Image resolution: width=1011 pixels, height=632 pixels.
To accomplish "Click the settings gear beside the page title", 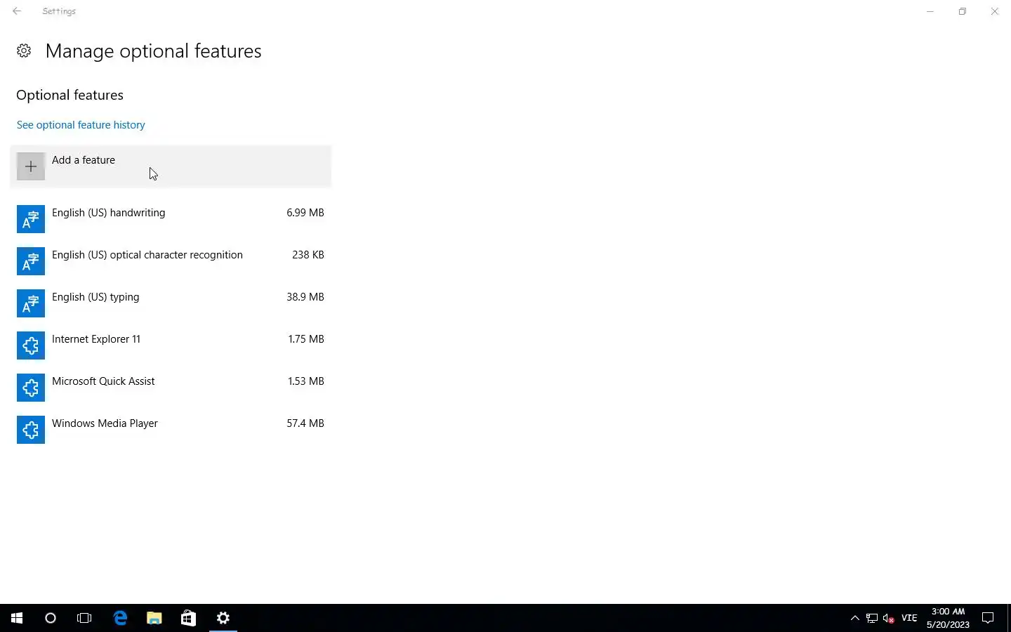I will tap(24, 51).
